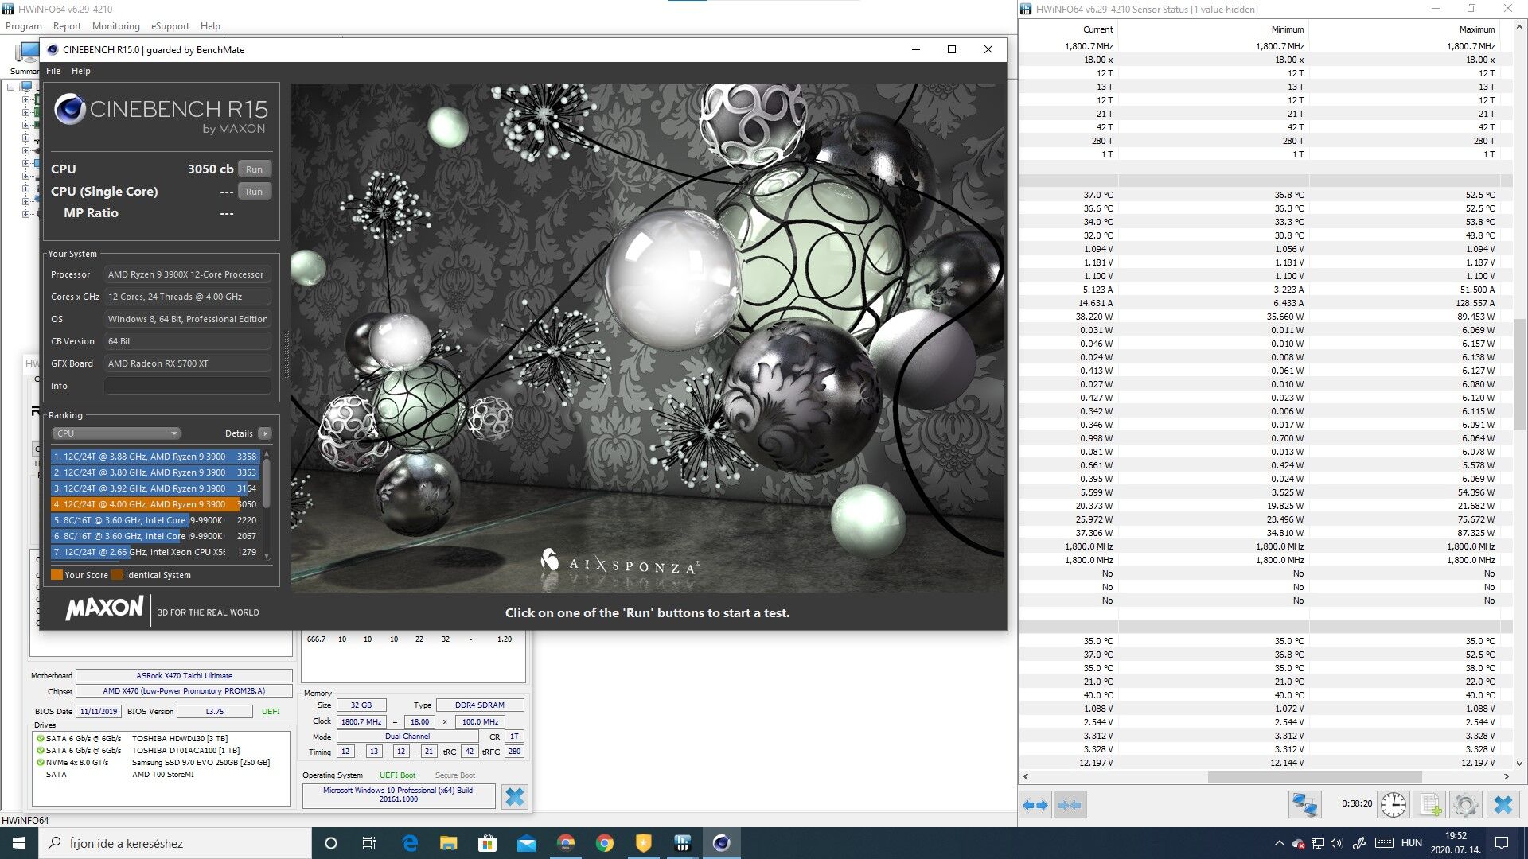Launch Microsoft Edge from the taskbar
The image size is (1528, 859).
[x=410, y=843]
